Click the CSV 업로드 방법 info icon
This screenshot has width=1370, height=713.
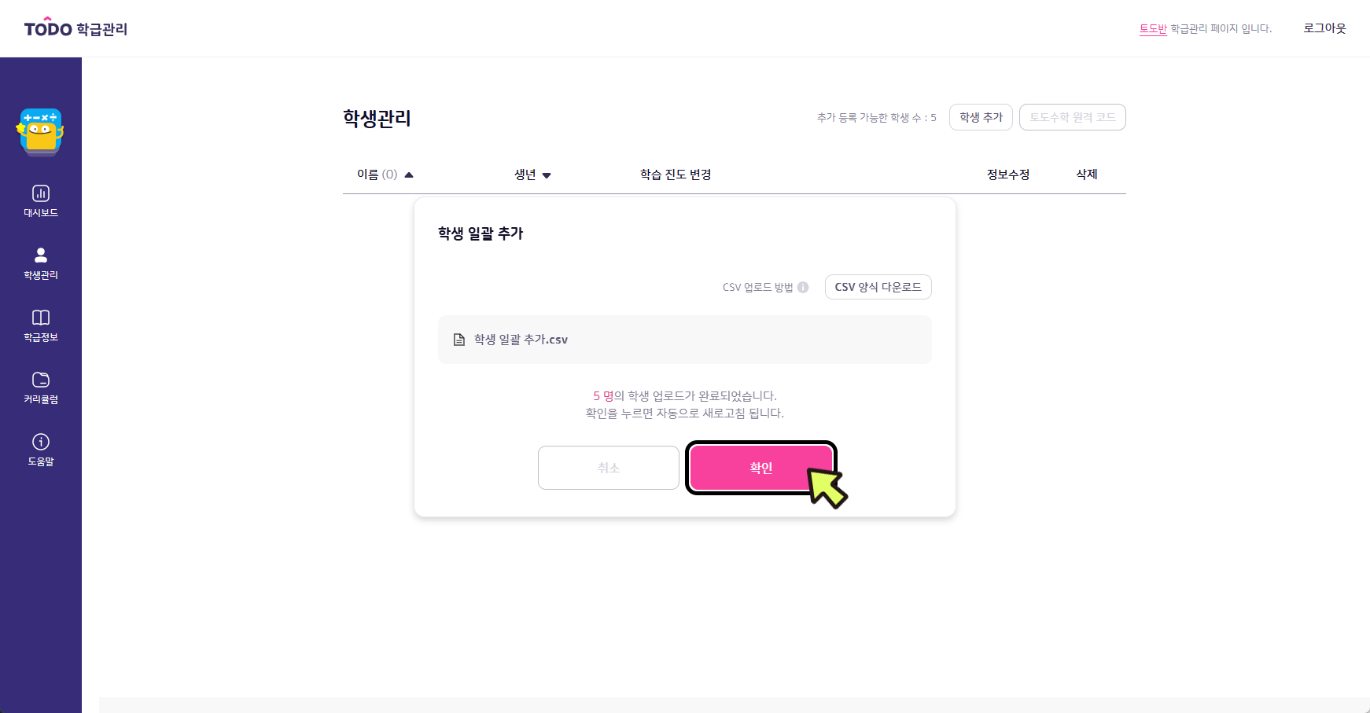pyautogui.click(x=803, y=287)
